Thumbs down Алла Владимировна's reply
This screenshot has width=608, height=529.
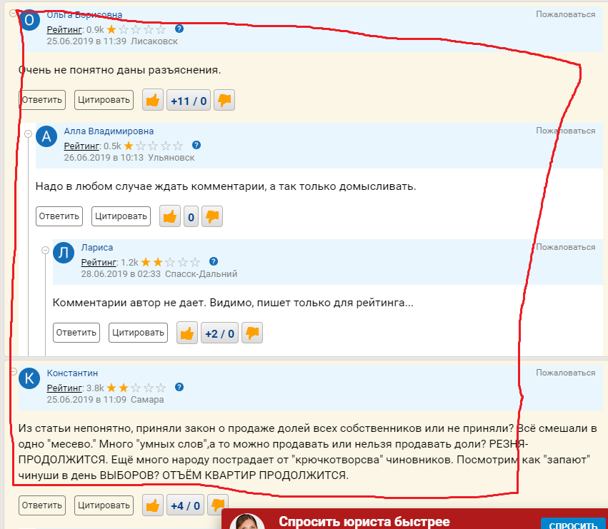[x=212, y=216]
